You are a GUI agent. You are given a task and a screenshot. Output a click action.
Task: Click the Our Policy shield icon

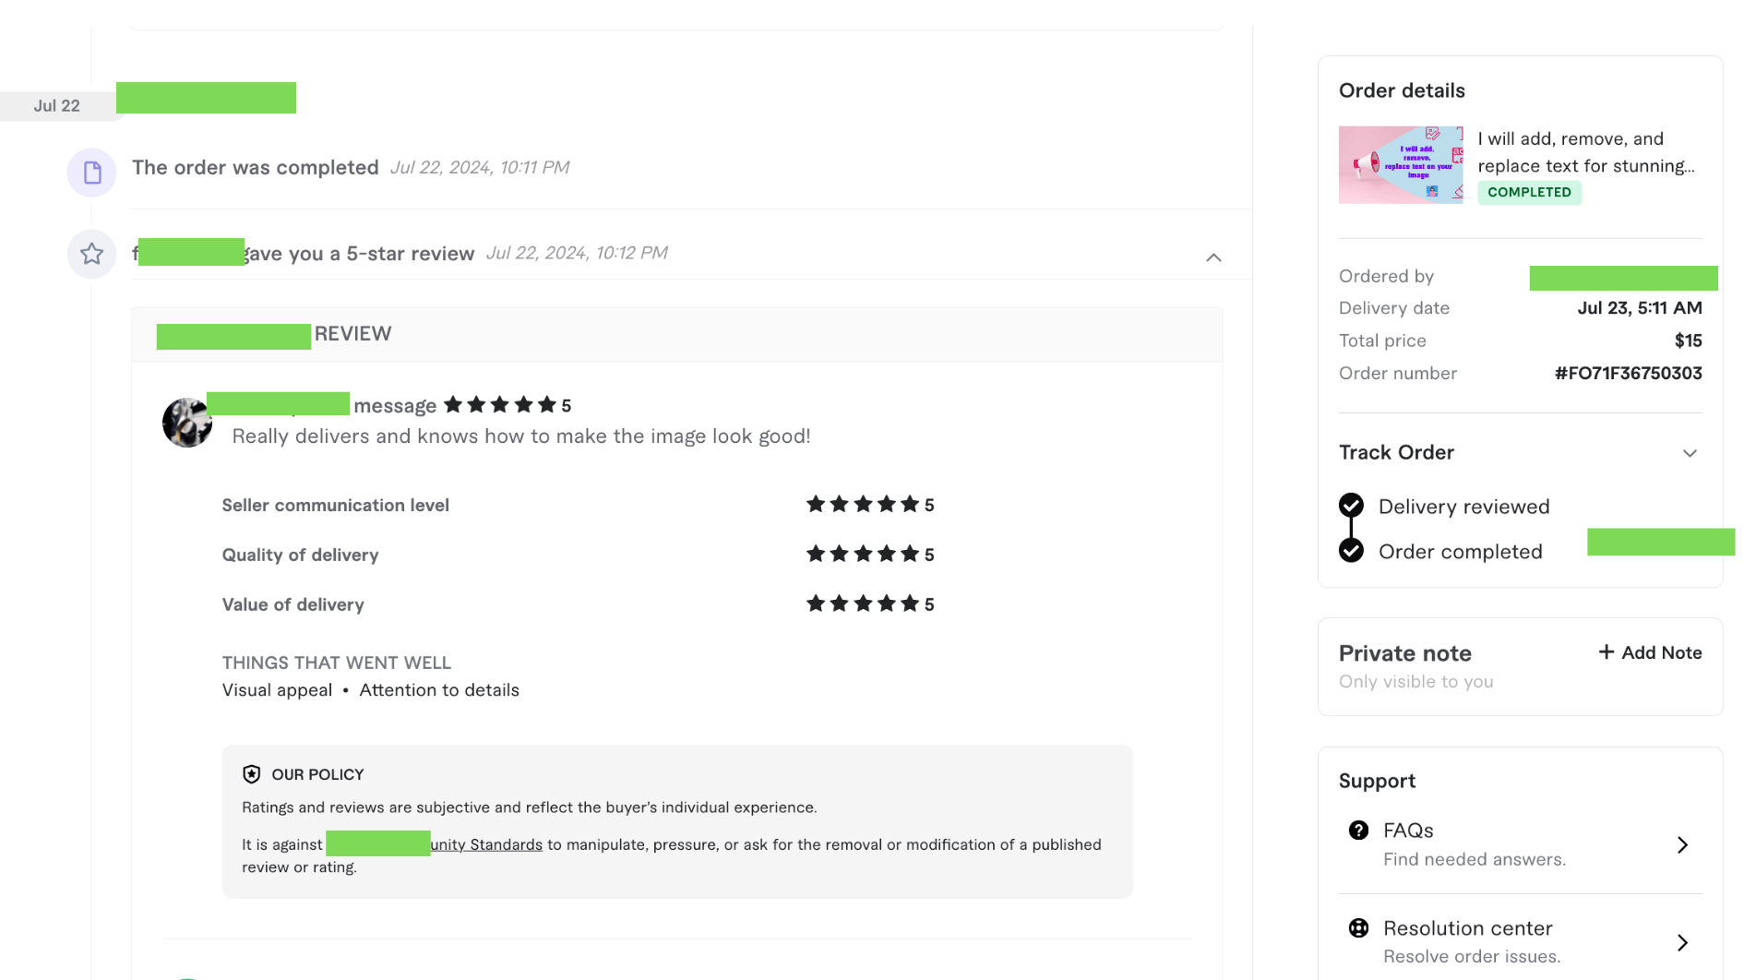point(251,774)
